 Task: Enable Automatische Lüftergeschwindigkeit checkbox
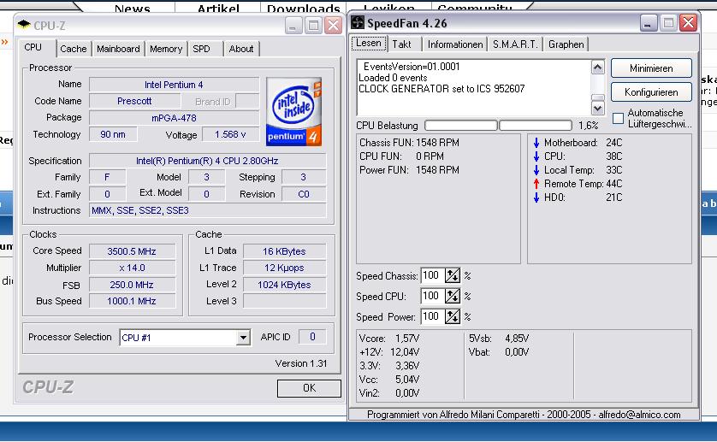click(x=618, y=118)
